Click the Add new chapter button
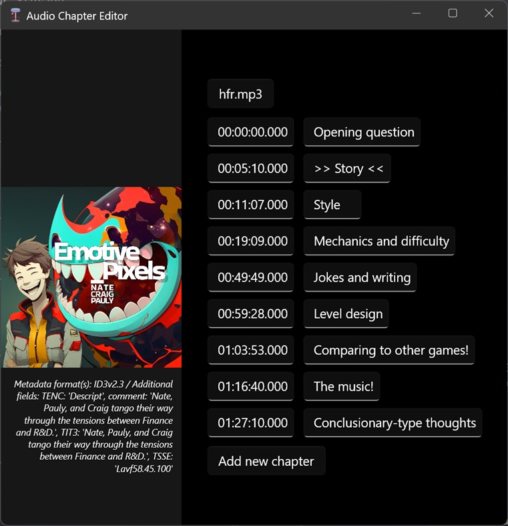Viewport: 508px width, 526px height. click(x=266, y=461)
